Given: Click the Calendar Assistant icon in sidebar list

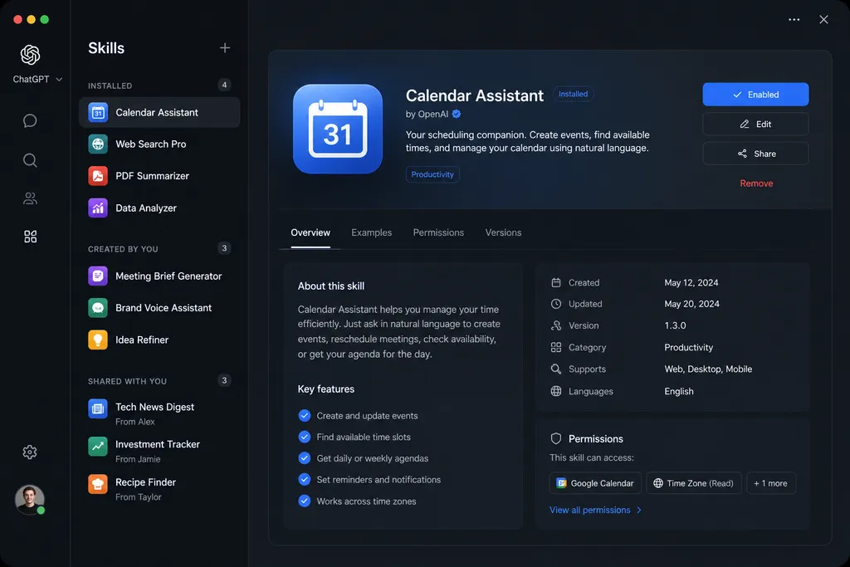Looking at the screenshot, I should click(98, 112).
